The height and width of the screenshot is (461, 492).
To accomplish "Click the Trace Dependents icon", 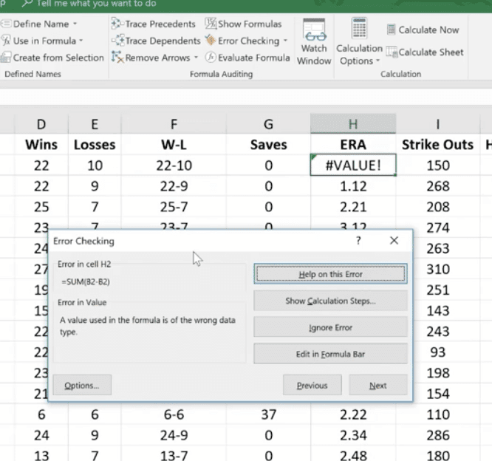I will click(117, 41).
